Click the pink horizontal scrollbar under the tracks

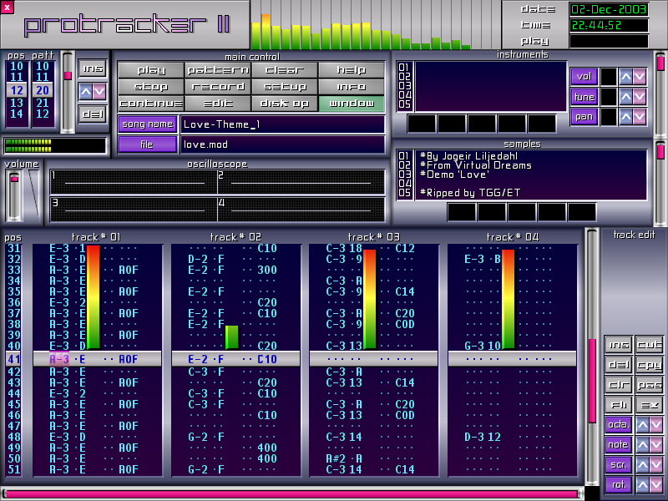292,494
